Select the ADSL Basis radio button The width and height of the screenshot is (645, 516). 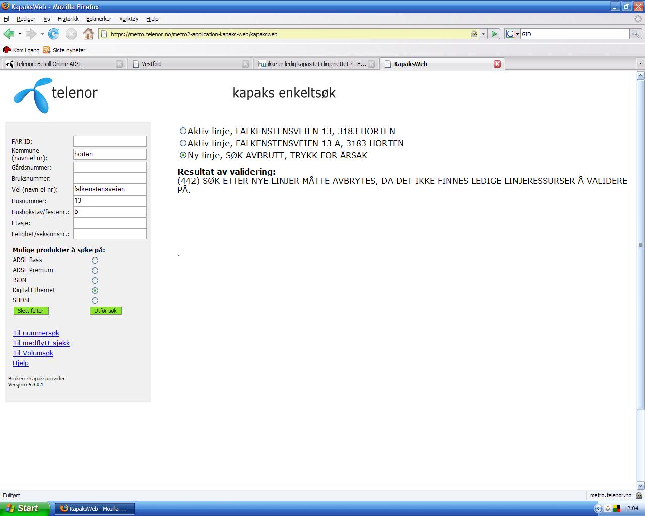pyautogui.click(x=95, y=261)
